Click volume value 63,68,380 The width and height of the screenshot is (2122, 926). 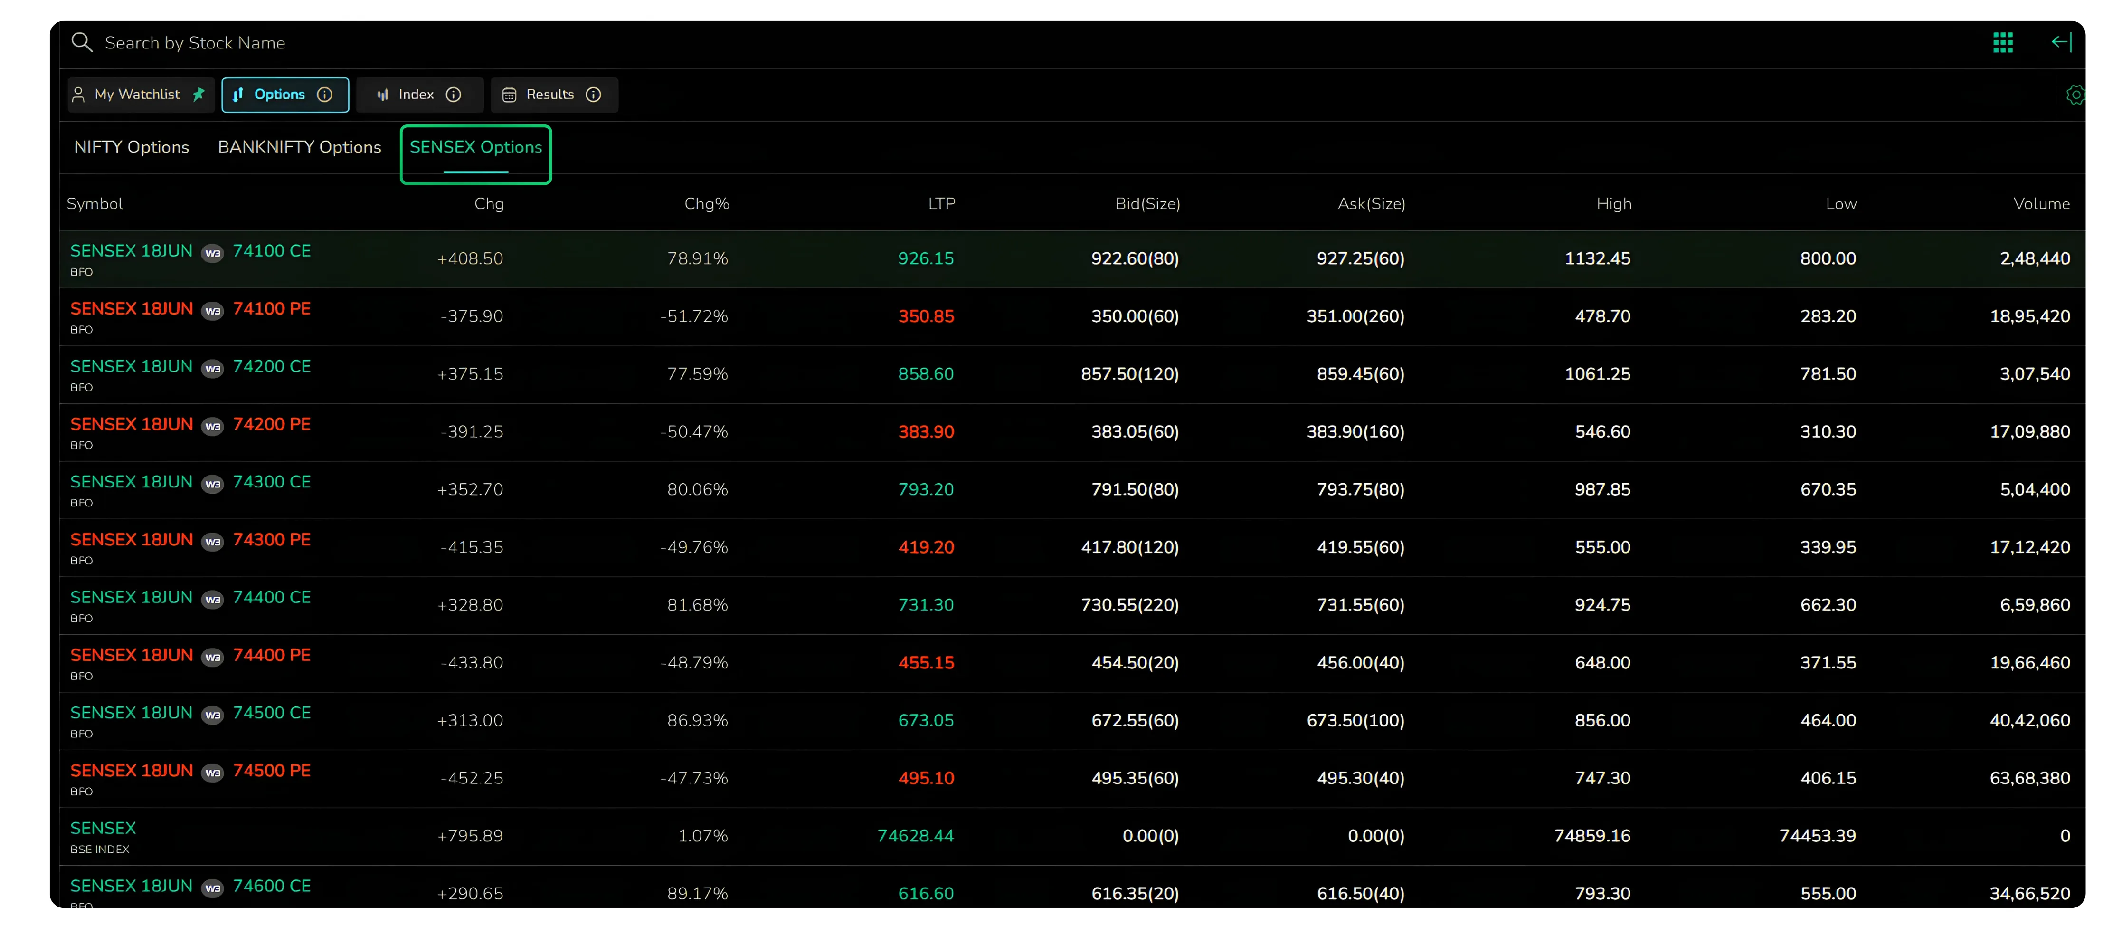[2030, 778]
